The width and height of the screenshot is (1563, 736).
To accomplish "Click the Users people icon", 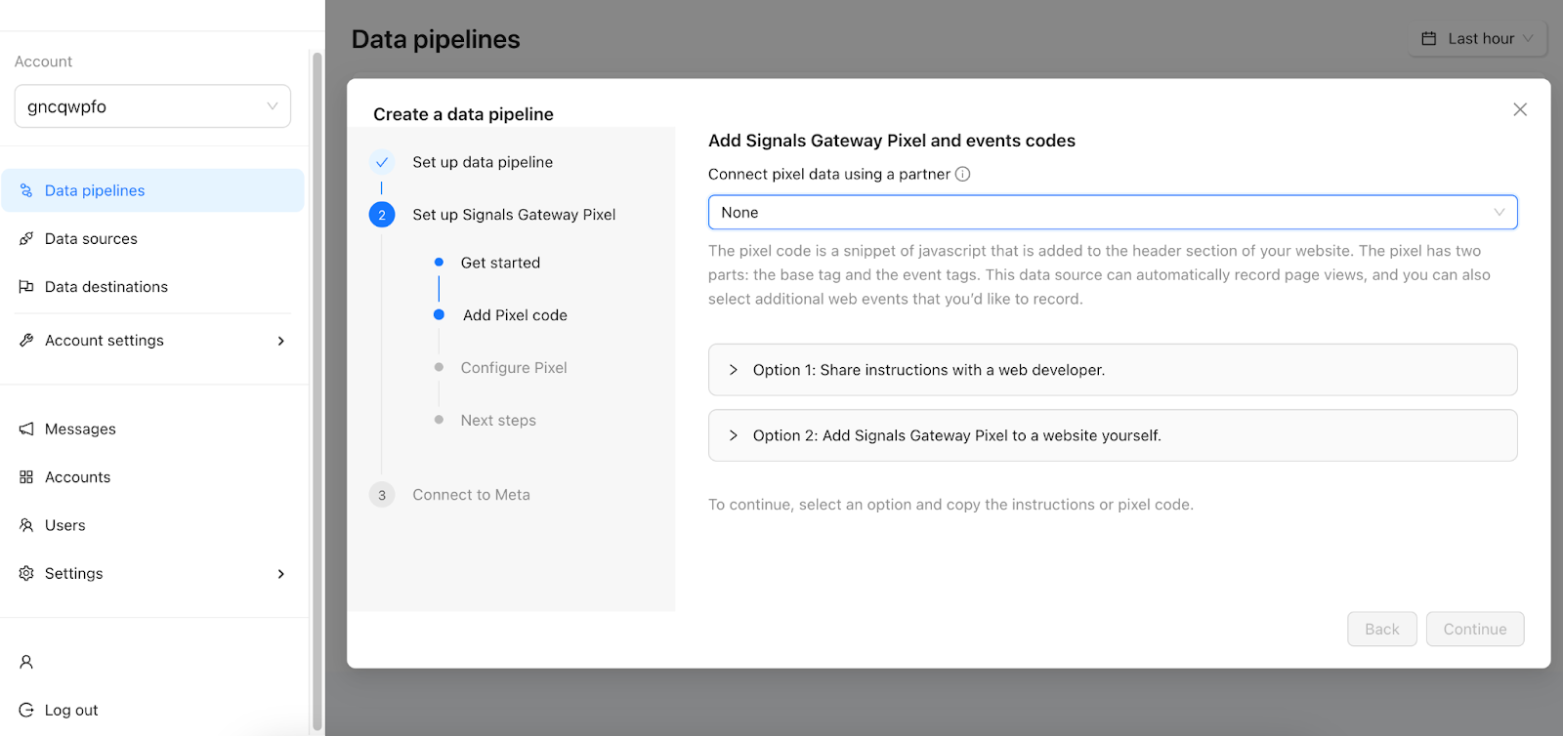I will [26, 525].
